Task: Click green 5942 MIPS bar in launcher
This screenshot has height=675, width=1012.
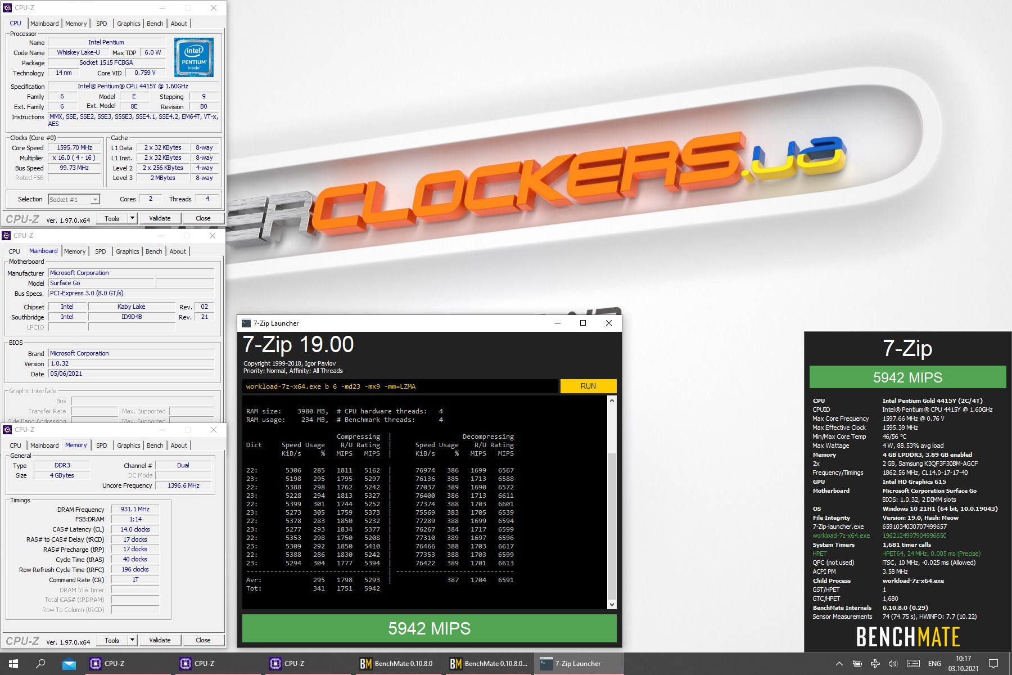Action: (429, 628)
